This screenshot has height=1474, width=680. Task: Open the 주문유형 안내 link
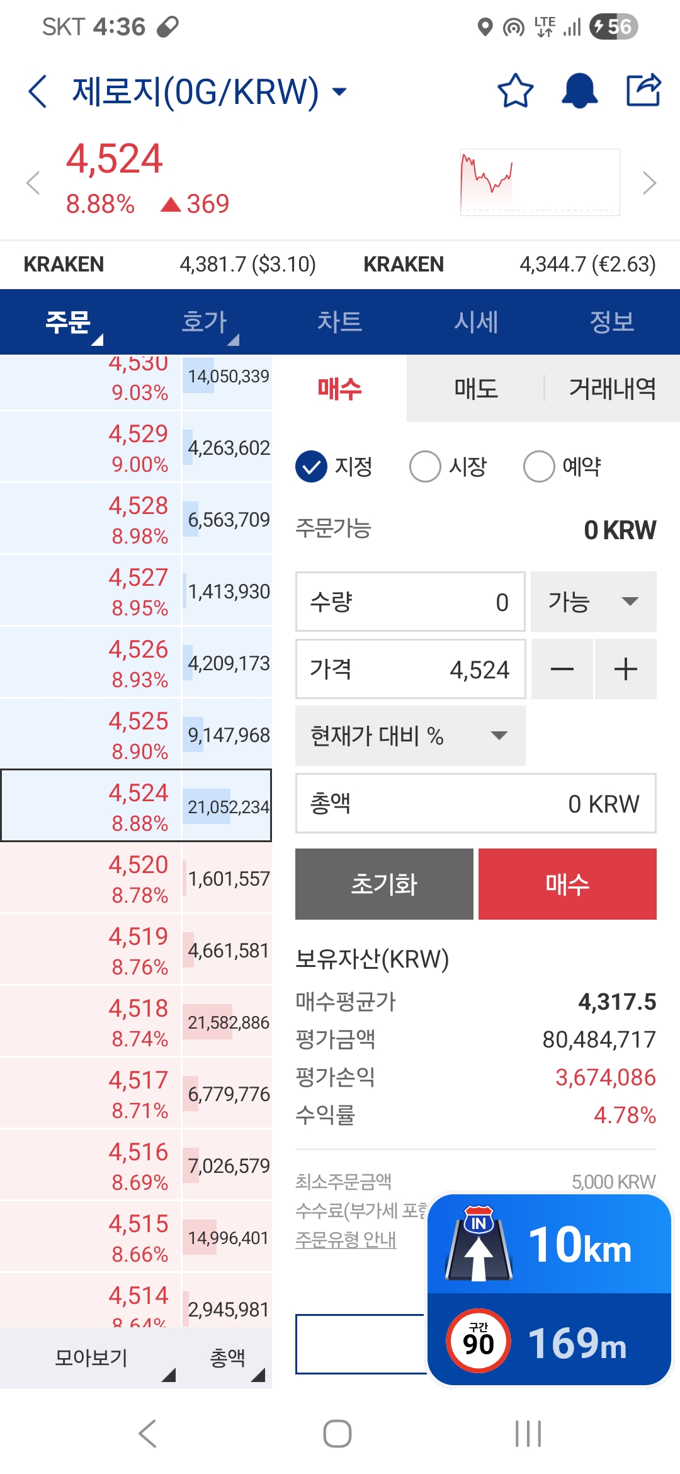[346, 1240]
